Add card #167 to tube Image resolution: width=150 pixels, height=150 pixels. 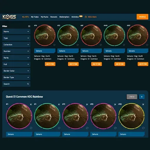pyautogui.click(x=143, y=64)
